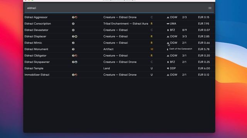The height and width of the screenshot is (138, 247).
Task: Select card name Eldrazi Temple
Action: [x=34, y=68]
